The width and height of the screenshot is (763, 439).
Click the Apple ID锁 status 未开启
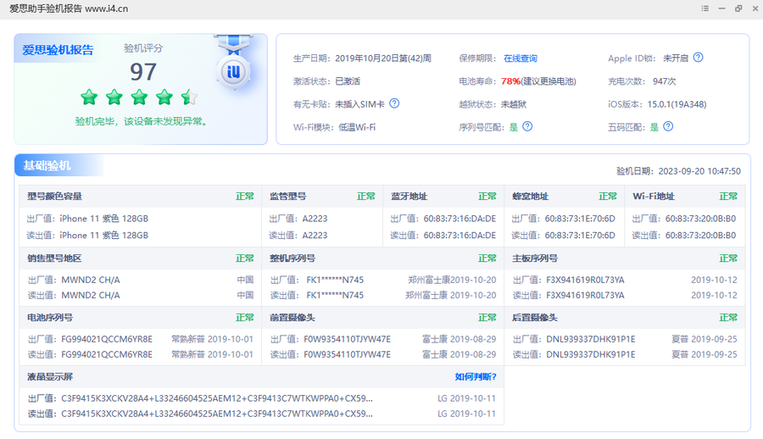(676, 58)
